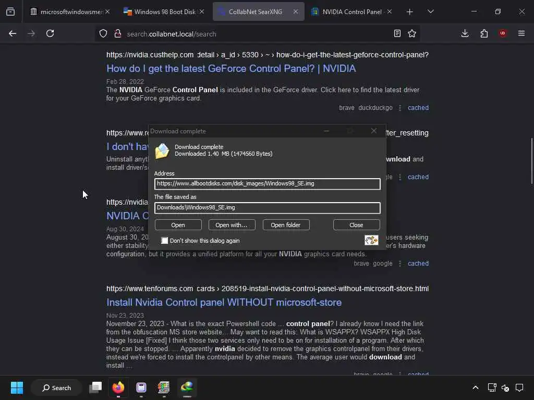Click the Address field with allbootdisks URL
This screenshot has width=534, height=400.
point(267,184)
